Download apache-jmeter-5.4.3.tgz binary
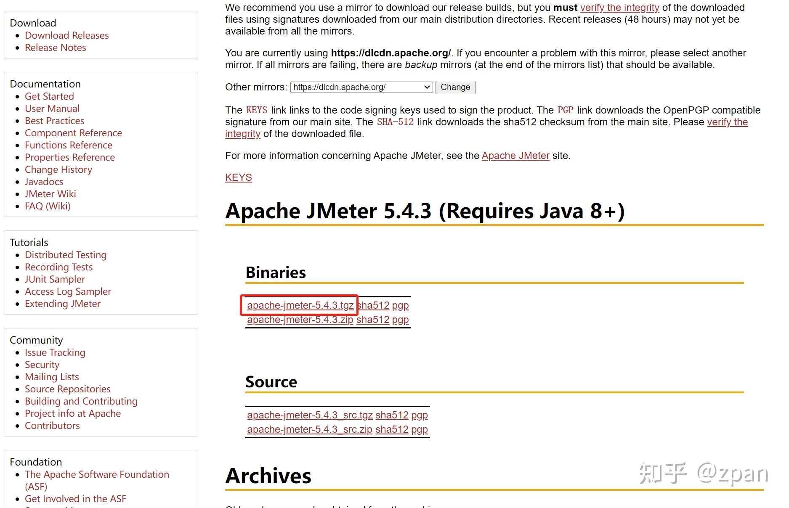This screenshot has width=789, height=508. (300, 305)
